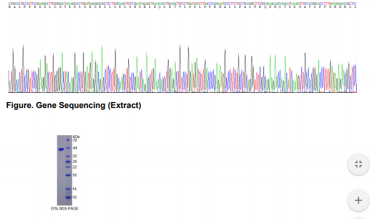Click the 18 kDa ladder band
The width and height of the screenshot is (370, 219).
pos(68,175)
